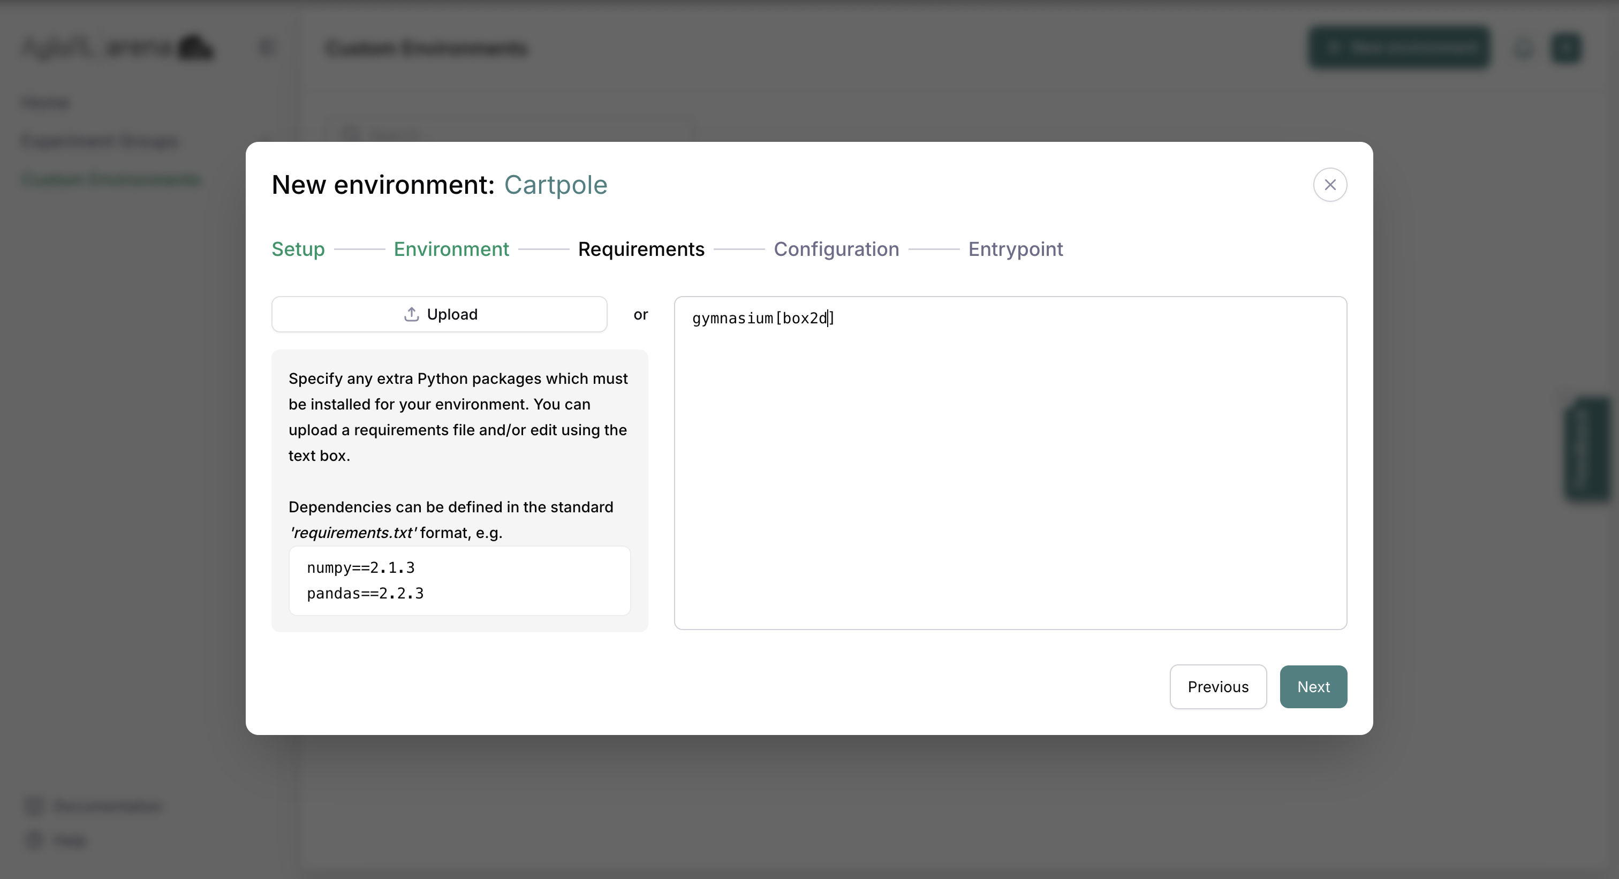
Task: Jump to the Entrypoint step
Action: pyautogui.click(x=1015, y=249)
